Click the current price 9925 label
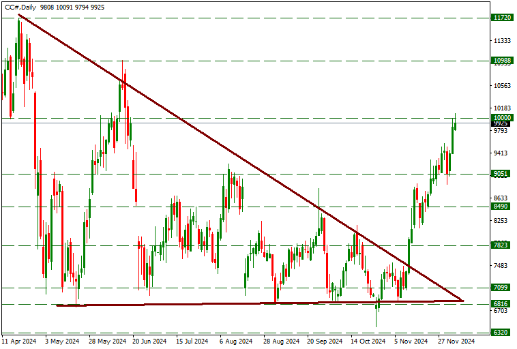The height and width of the screenshot is (349, 517). pyautogui.click(x=501, y=123)
